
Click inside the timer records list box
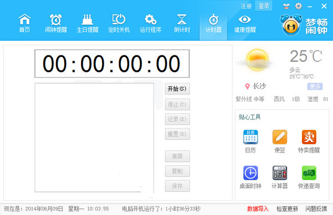[94, 138]
